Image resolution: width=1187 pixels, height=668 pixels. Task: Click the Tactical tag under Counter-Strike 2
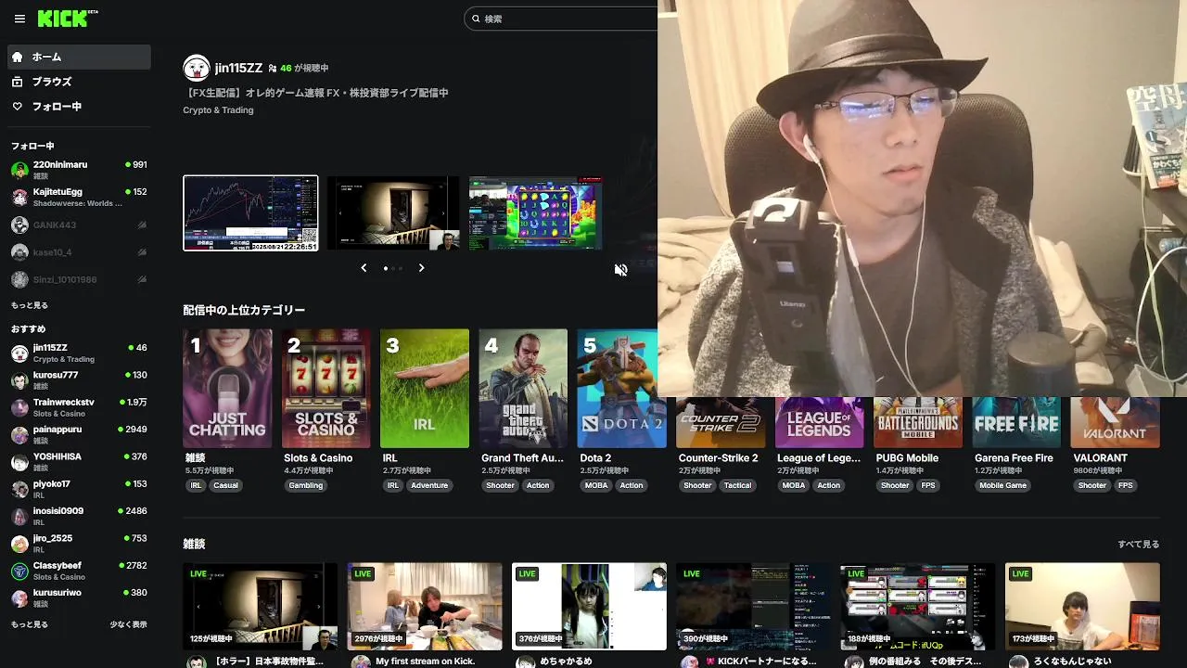click(x=738, y=485)
